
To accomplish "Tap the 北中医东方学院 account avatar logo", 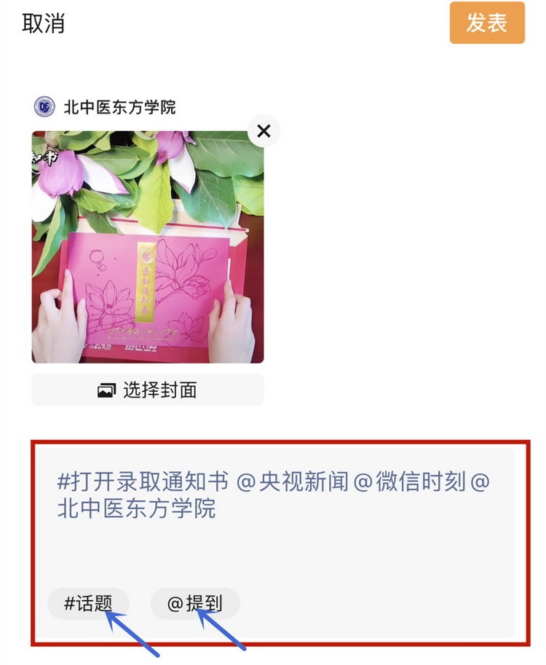I will [44, 106].
